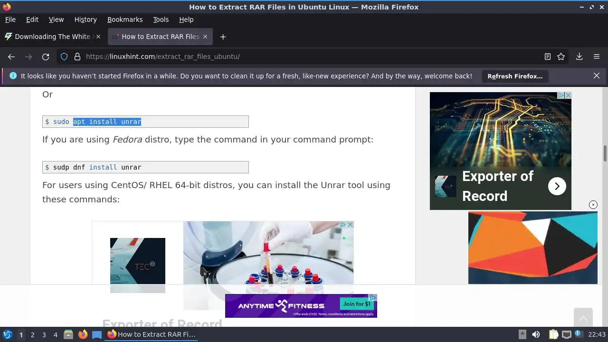Screen dimensions: 608x342
Task: Open the History menu
Action: [85, 19]
